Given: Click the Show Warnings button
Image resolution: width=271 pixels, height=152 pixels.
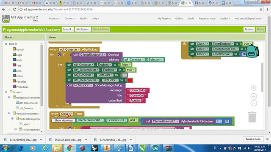Looking at the screenshot, I should 64,120.
